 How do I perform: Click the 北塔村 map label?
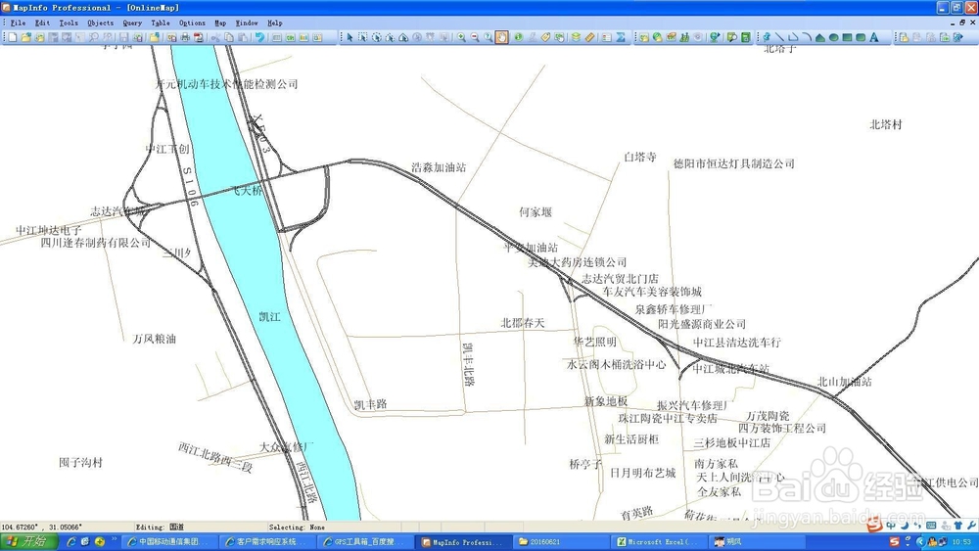tap(886, 124)
